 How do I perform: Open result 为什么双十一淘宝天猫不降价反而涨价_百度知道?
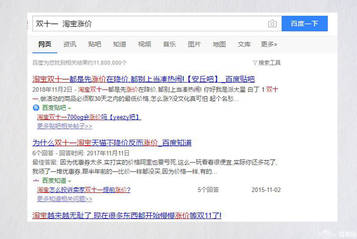click(112, 143)
